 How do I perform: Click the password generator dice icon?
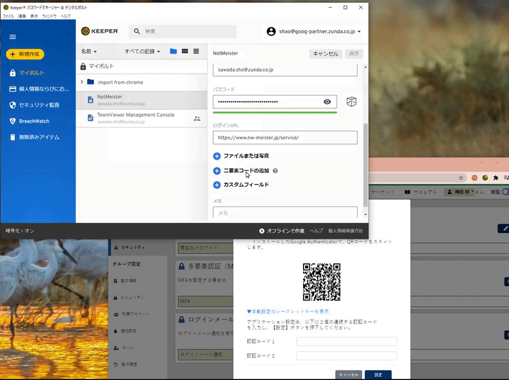click(x=351, y=102)
